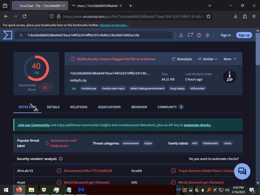The width and height of the screenshot is (260, 195).
Task: Close the VirusTotal browser tab
Action: (64, 6)
